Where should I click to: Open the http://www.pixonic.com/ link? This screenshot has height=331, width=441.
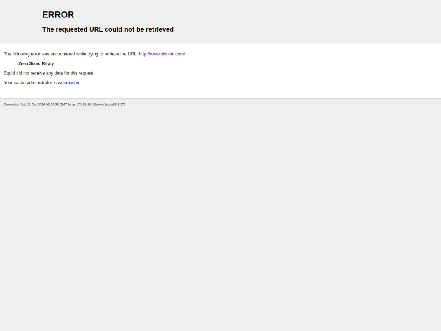tap(162, 54)
